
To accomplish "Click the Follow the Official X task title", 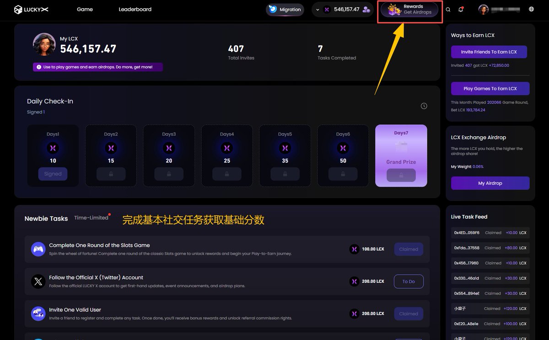I will (96, 277).
